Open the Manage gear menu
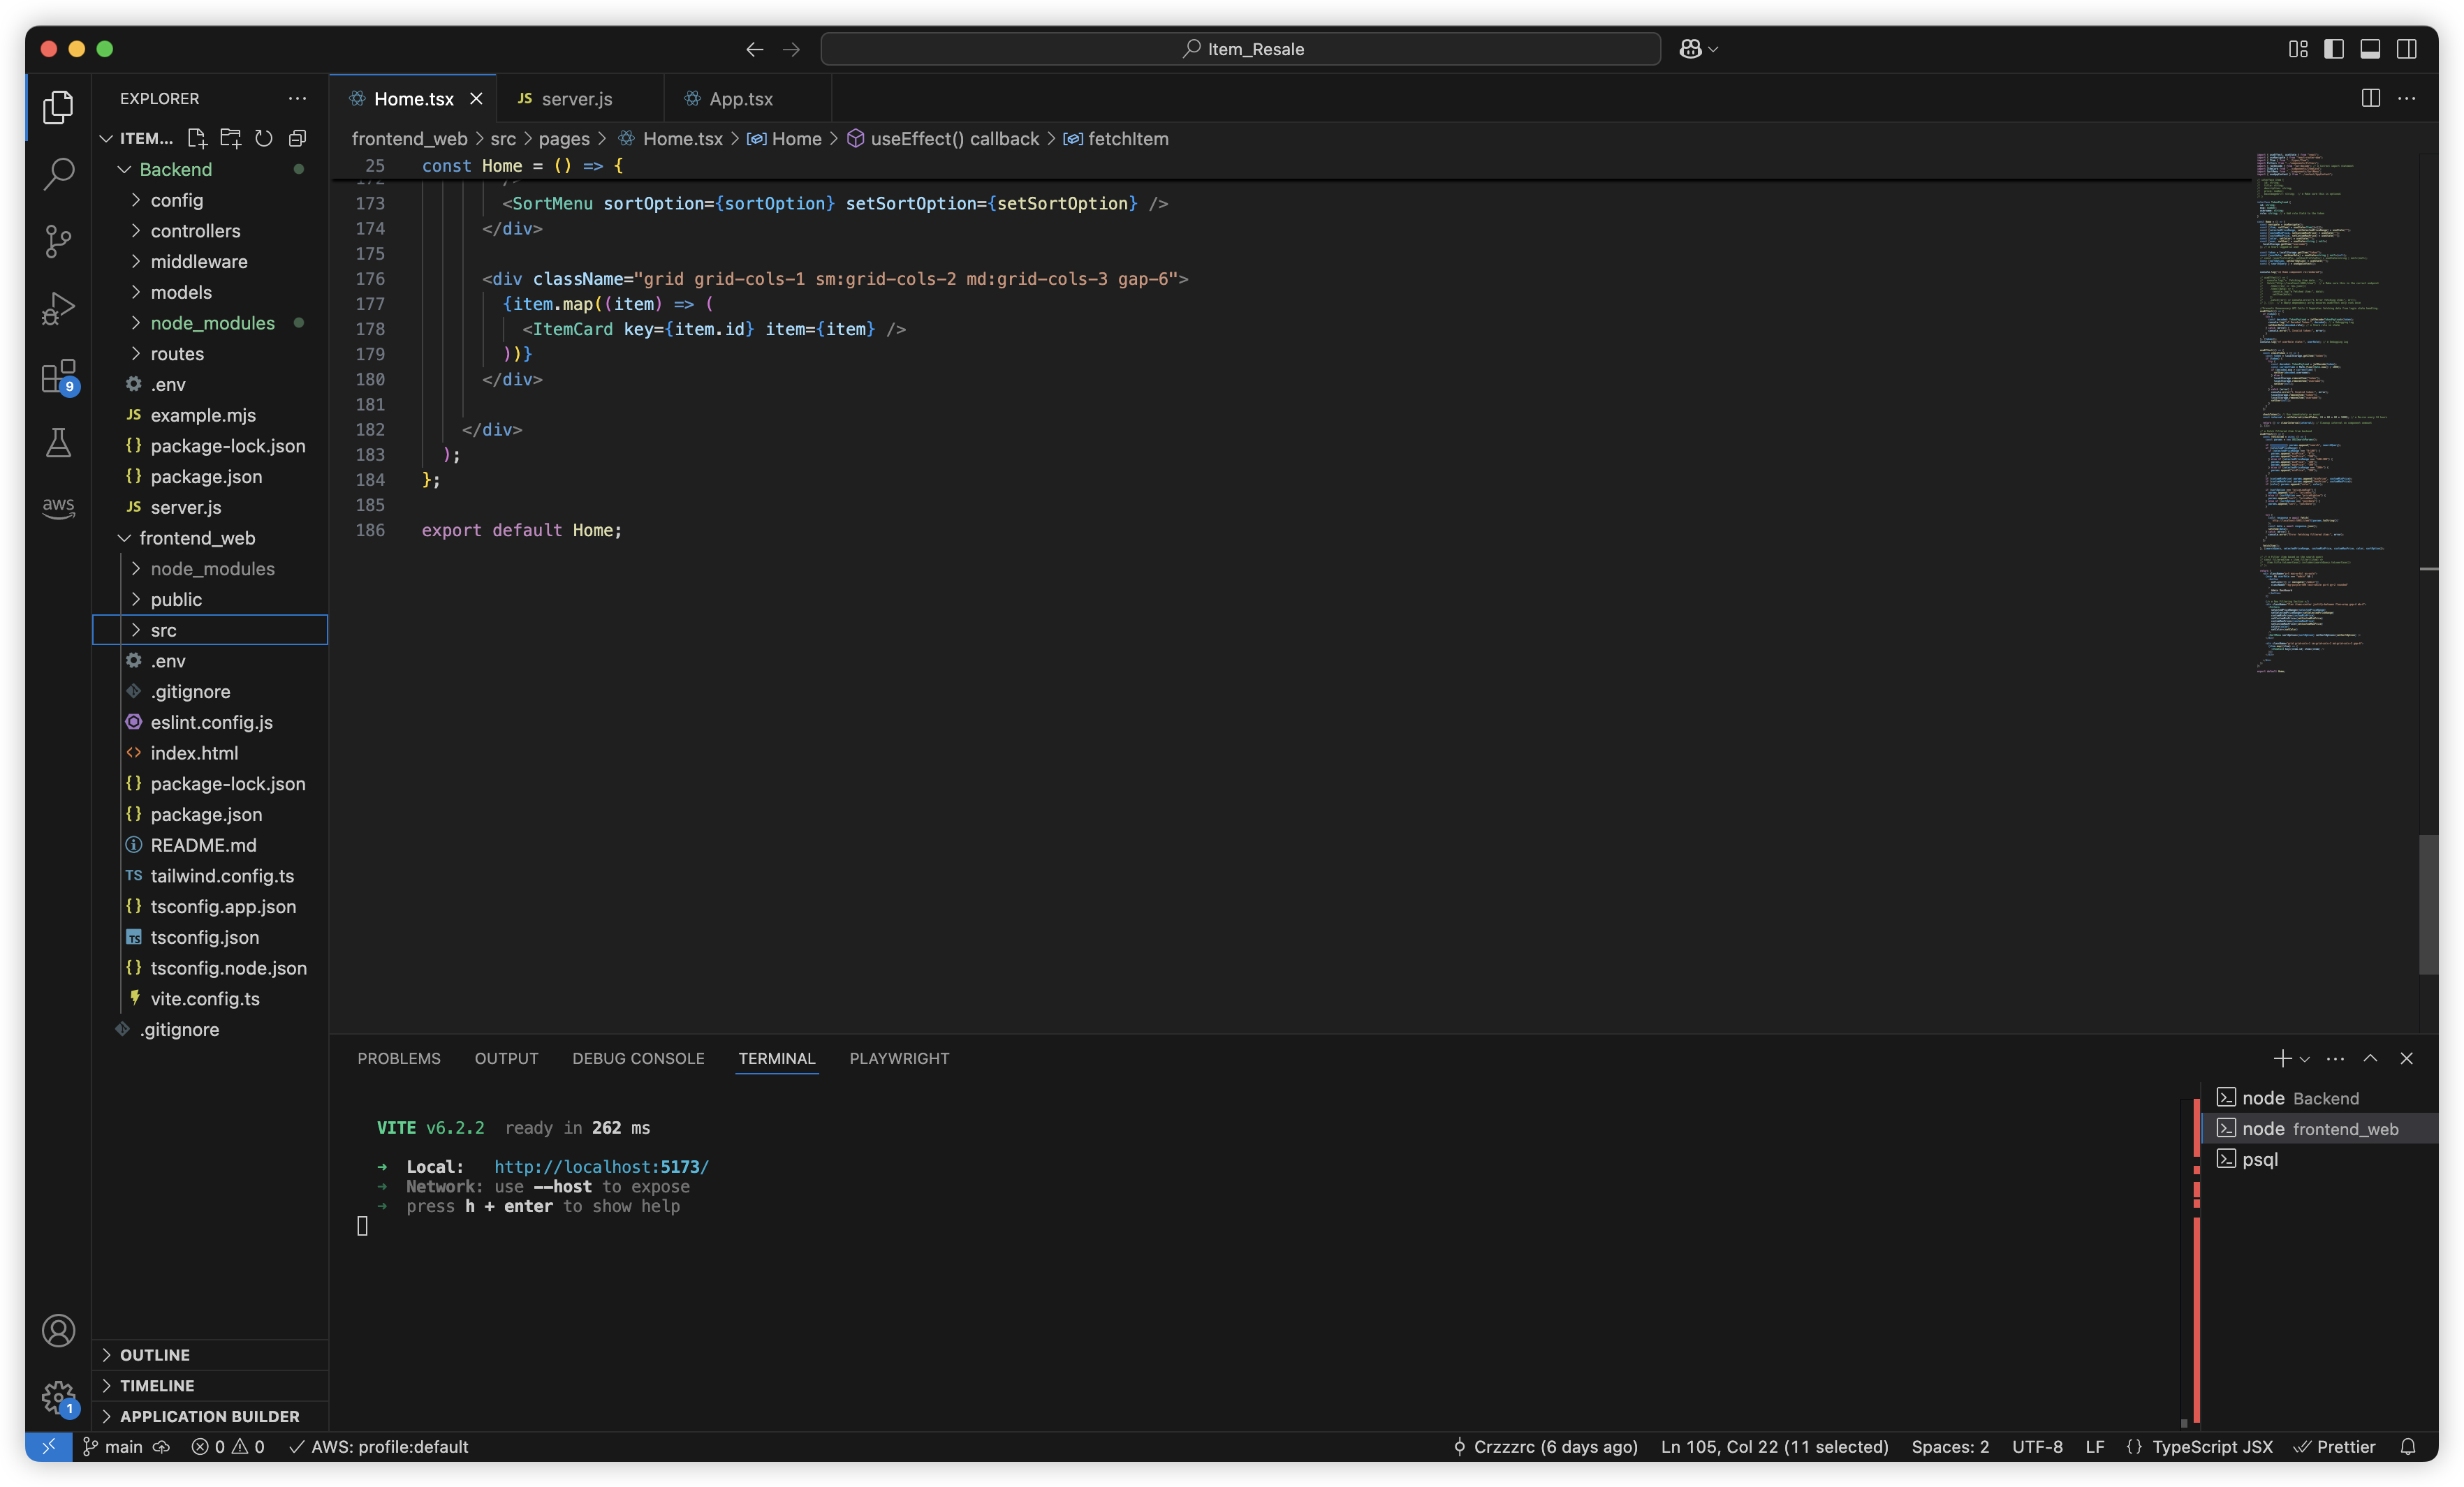This screenshot has width=2464, height=1487. click(58, 1397)
